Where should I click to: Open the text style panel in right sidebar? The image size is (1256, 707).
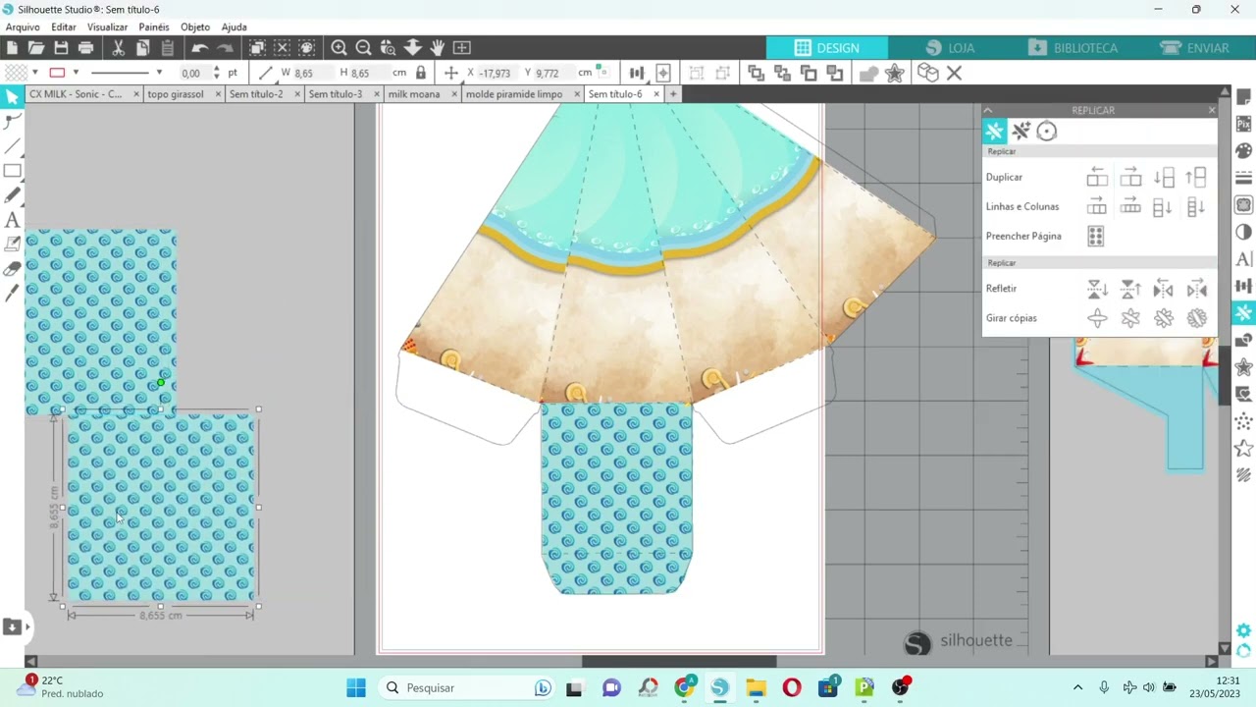tap(1243, 259)
